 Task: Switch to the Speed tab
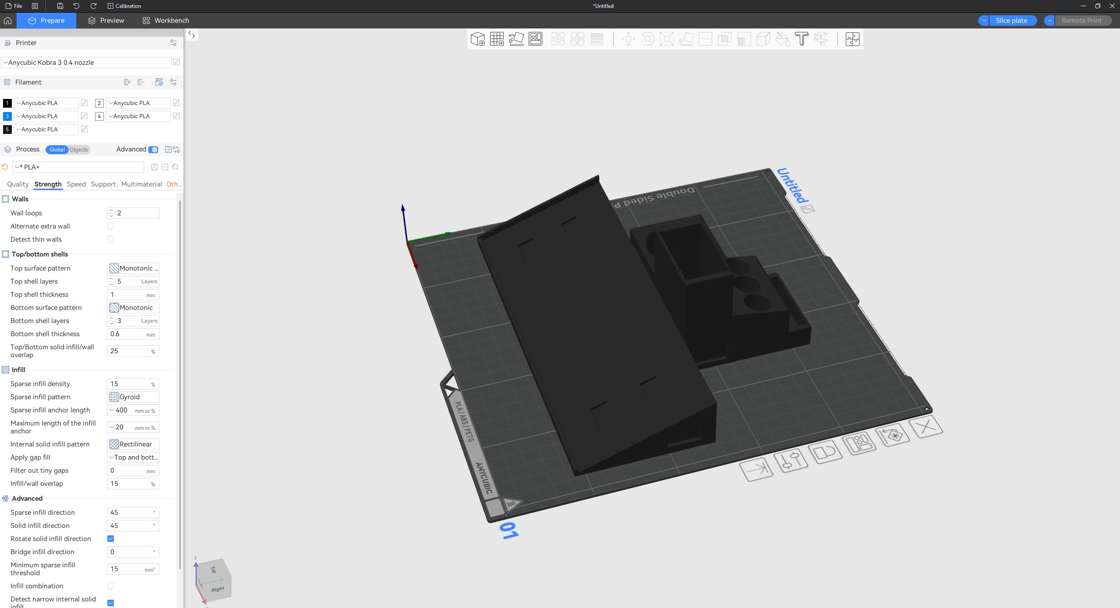pos(76,184)
